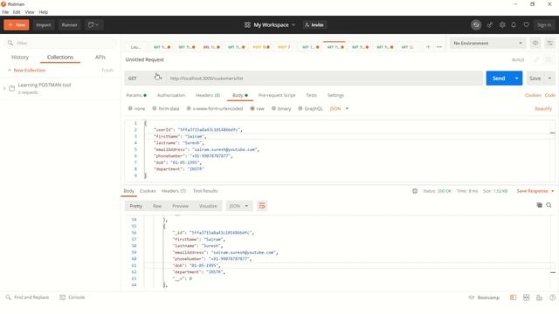559x314 pixels.
Task: Open the Help menu
Action: pos(44,12)
